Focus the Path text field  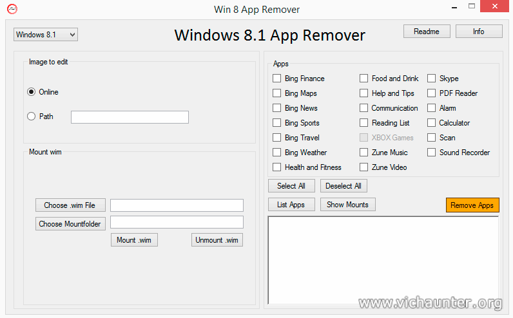coord(130,117)
